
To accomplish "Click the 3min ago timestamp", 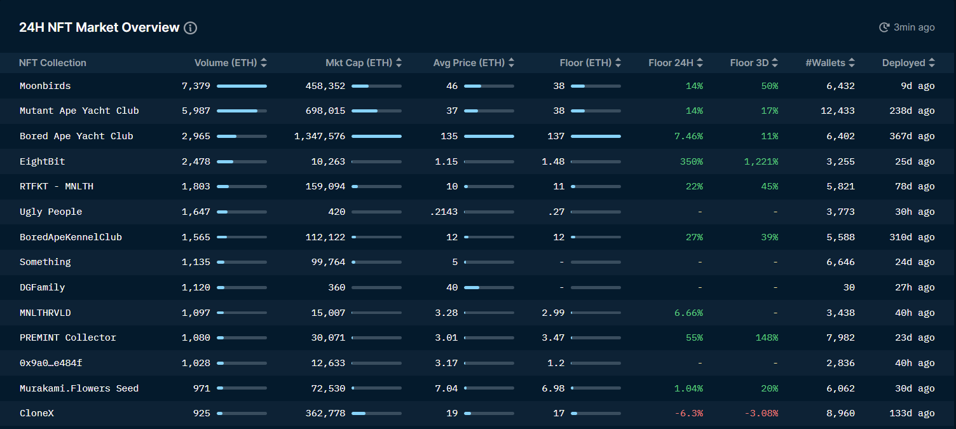I will pos(914,27).
